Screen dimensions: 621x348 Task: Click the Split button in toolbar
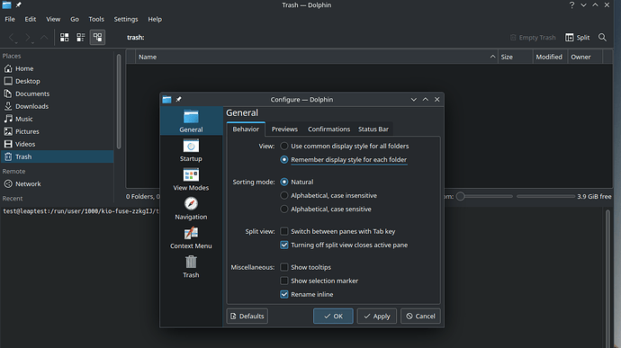578,37
